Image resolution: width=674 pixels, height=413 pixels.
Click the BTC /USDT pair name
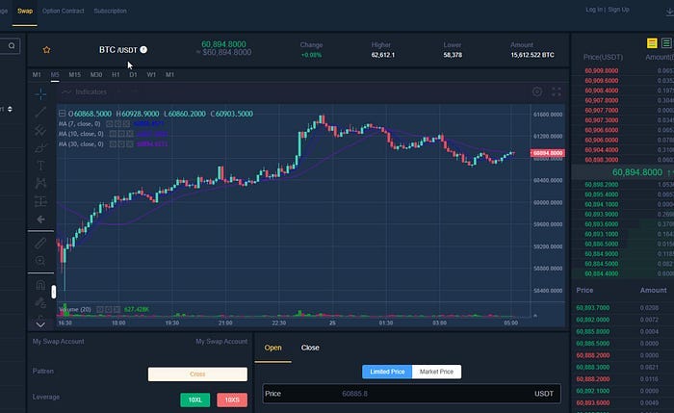pos(117,50)
